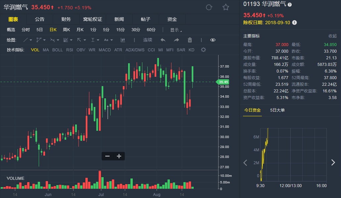Open technical indicator settings gear
The height and width of the screenshot is (198, 341).
click(x=203, y=50)
